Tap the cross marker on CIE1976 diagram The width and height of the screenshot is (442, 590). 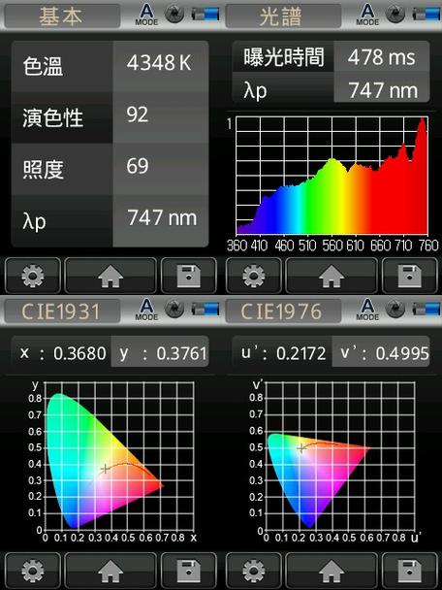300,448
